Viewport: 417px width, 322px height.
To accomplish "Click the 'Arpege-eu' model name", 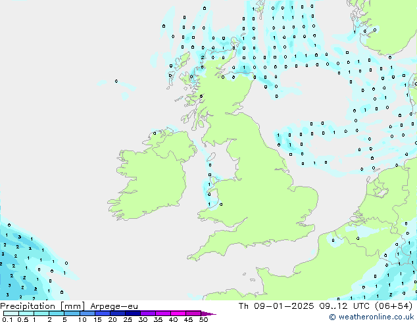I will pos(114,306).
